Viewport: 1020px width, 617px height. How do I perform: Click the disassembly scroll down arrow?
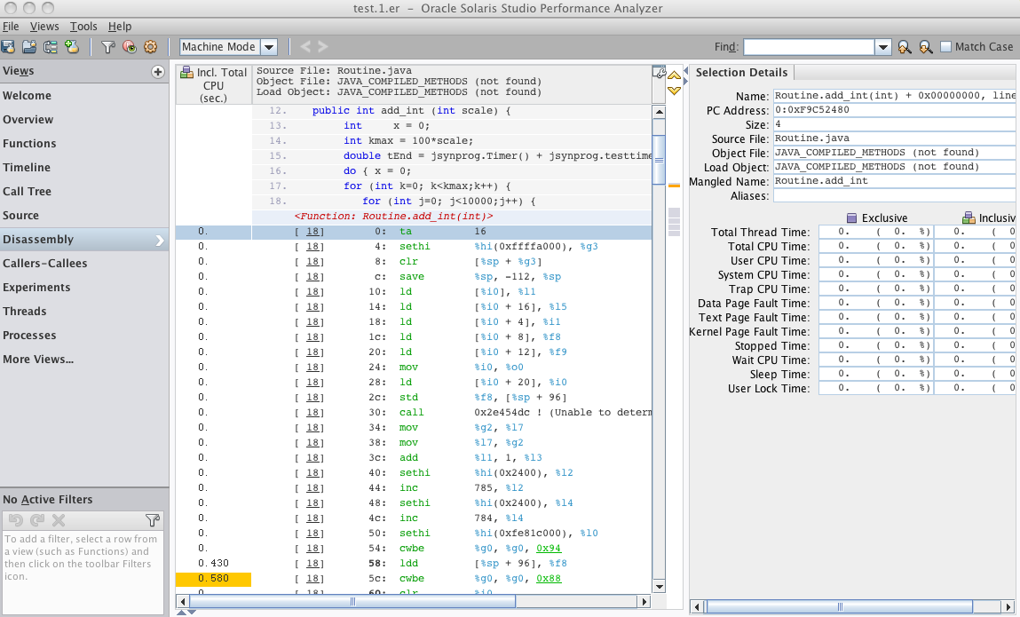point(659,587)
